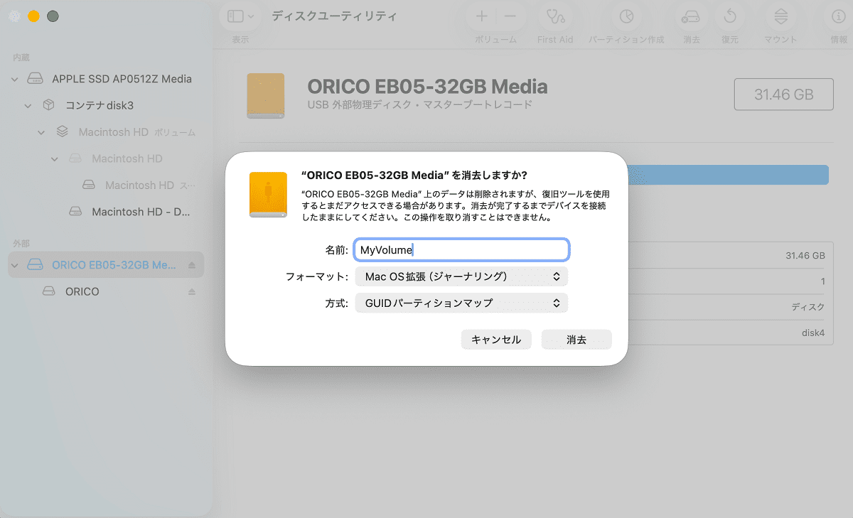Open the フォーマット dropdown
This screenshot has width=853, height=518.
coord(461,276)
